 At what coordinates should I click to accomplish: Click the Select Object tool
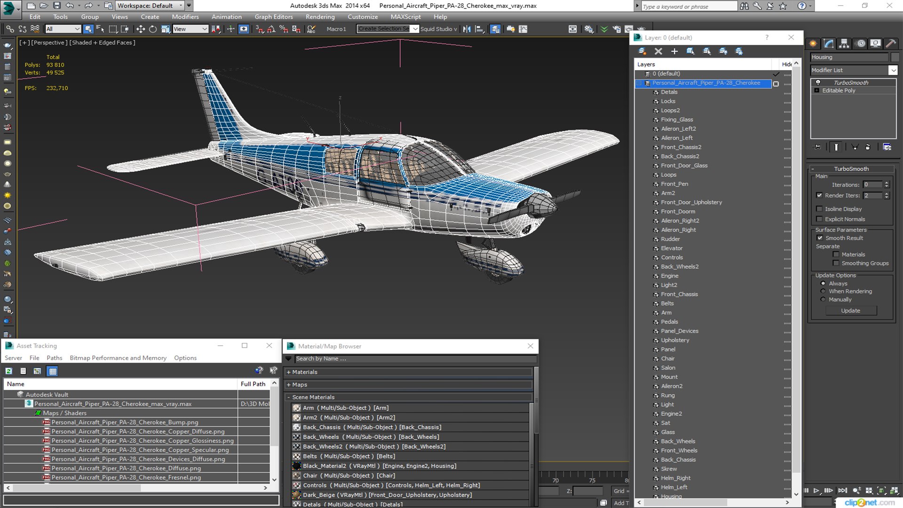88,29
